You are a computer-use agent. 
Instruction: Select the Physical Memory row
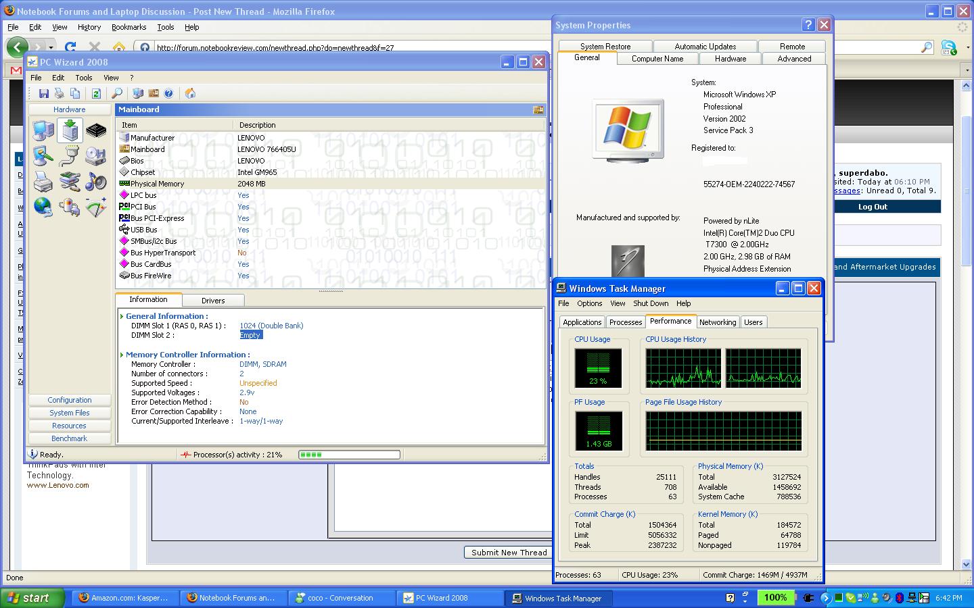pos(331,184)
